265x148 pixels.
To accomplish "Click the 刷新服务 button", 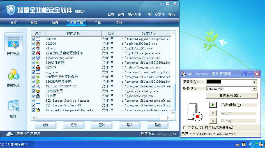I will pos(232,96).
